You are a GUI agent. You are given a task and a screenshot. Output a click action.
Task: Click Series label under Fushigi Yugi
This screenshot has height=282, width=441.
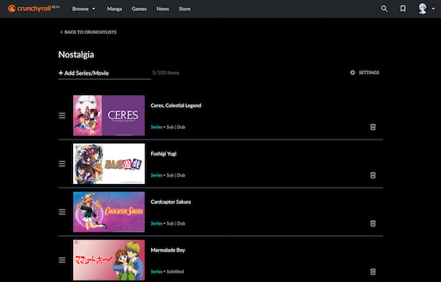click(156, 175)
